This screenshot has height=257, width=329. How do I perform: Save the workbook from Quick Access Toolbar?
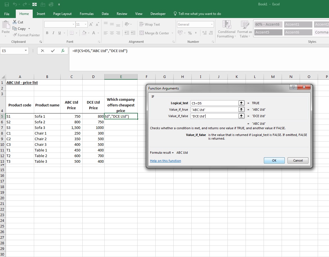tap(7, 4)
